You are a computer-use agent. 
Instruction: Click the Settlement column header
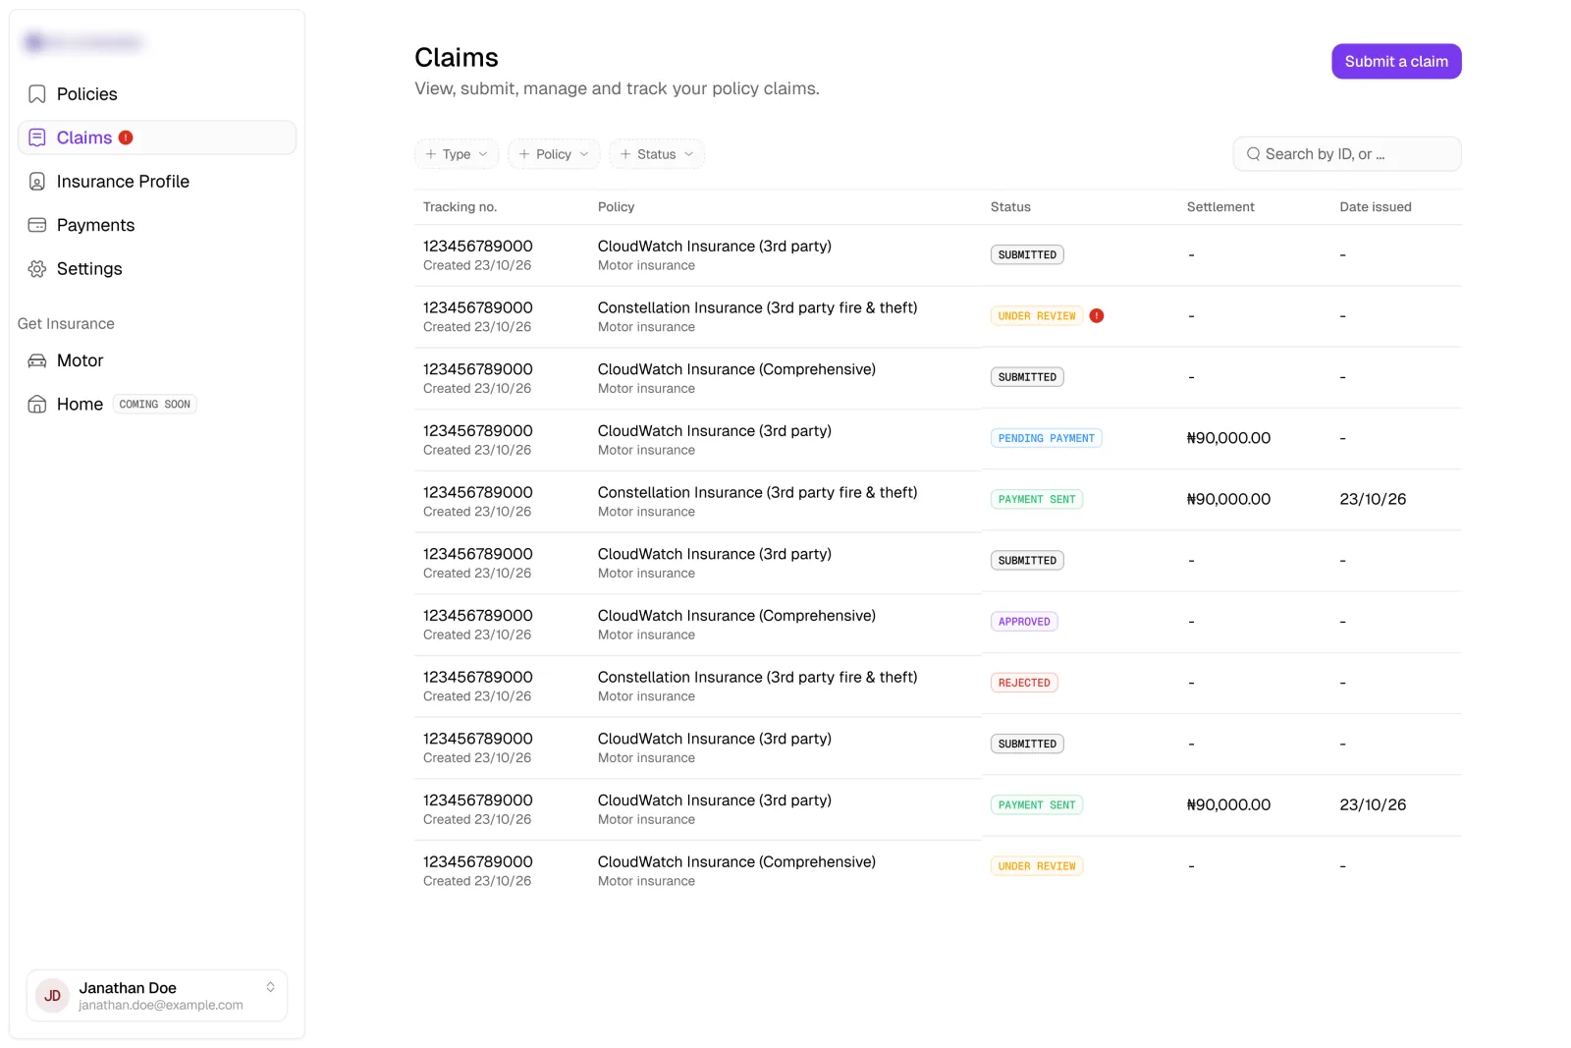click(x=1220, y=207)
